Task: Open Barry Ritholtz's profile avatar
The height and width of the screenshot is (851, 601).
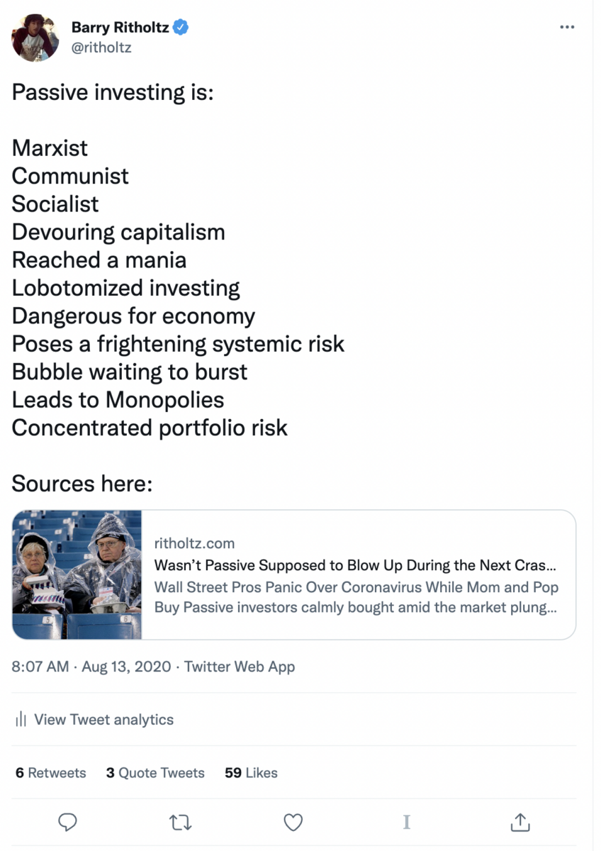Action: coord(35,38)
